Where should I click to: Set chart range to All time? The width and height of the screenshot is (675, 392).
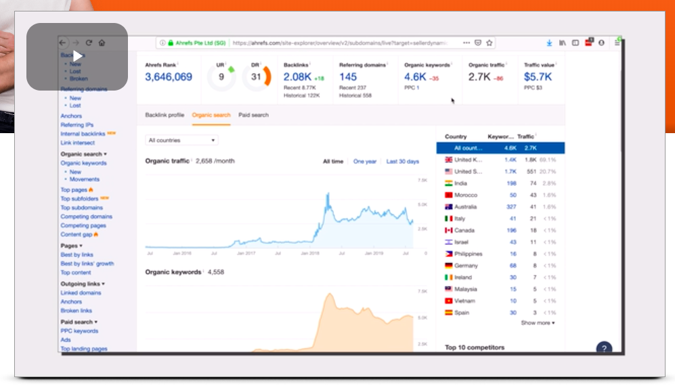click(x=333, y=162)
